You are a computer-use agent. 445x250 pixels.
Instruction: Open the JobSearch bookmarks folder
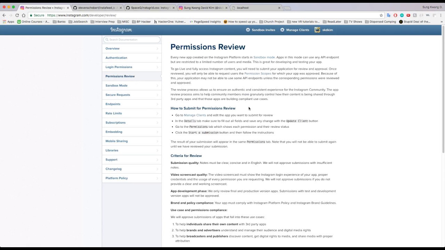click(x=78, y=22)
